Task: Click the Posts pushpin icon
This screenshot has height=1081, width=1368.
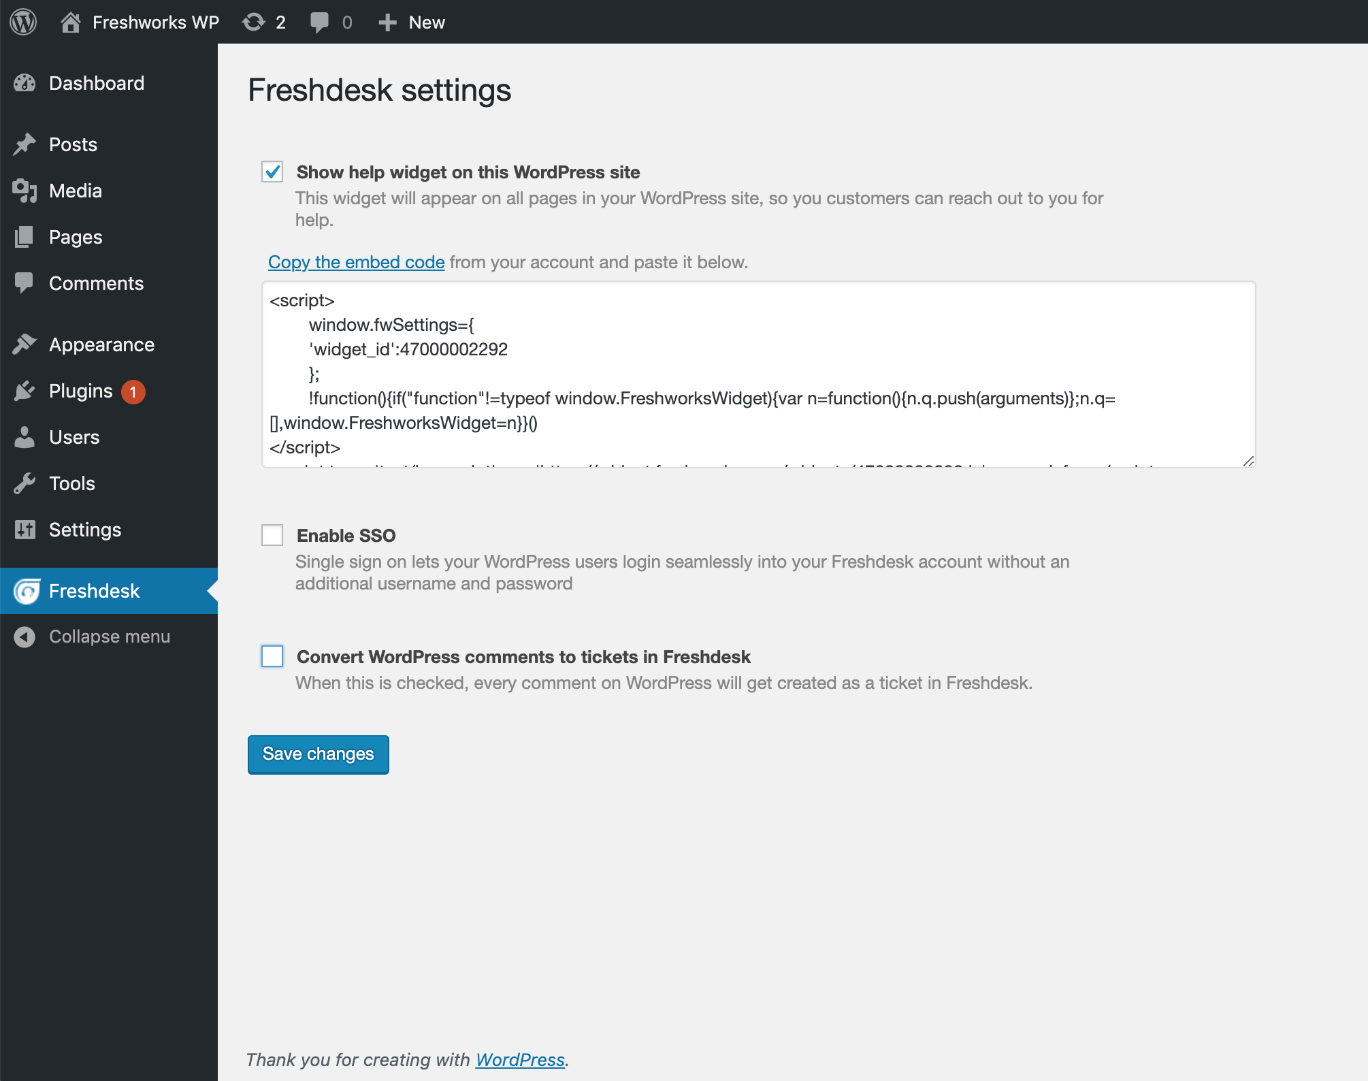Action: point(25,144)
